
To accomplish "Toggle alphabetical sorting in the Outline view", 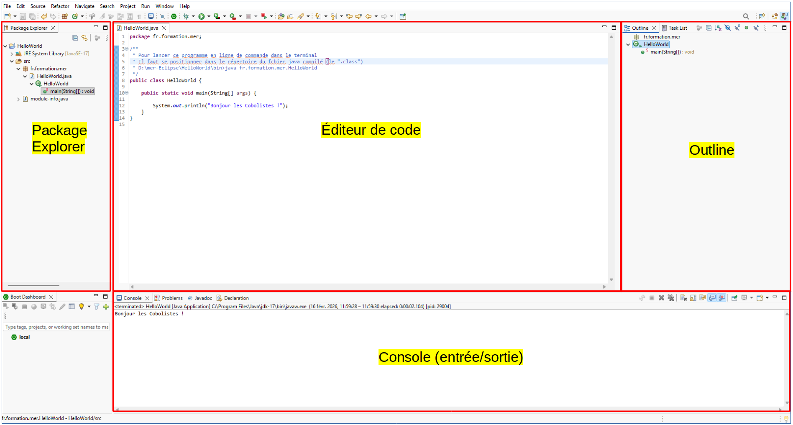I will (x=718, y=28).
